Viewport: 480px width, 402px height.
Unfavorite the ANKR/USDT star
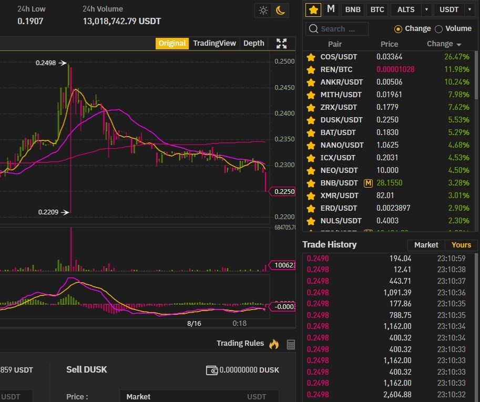click(311, 83)
